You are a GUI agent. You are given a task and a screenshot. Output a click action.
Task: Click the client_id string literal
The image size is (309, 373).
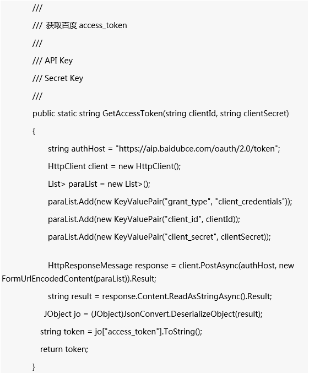pos(183,219)
